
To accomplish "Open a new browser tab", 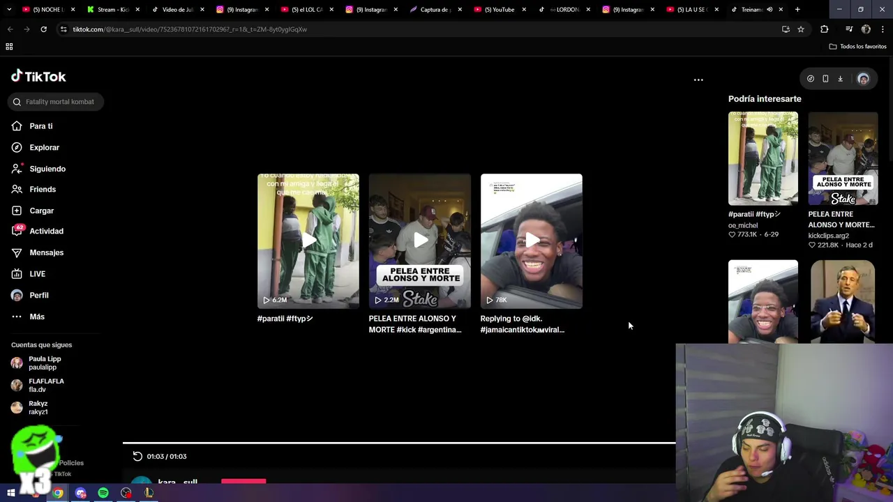I will (797, 10).
